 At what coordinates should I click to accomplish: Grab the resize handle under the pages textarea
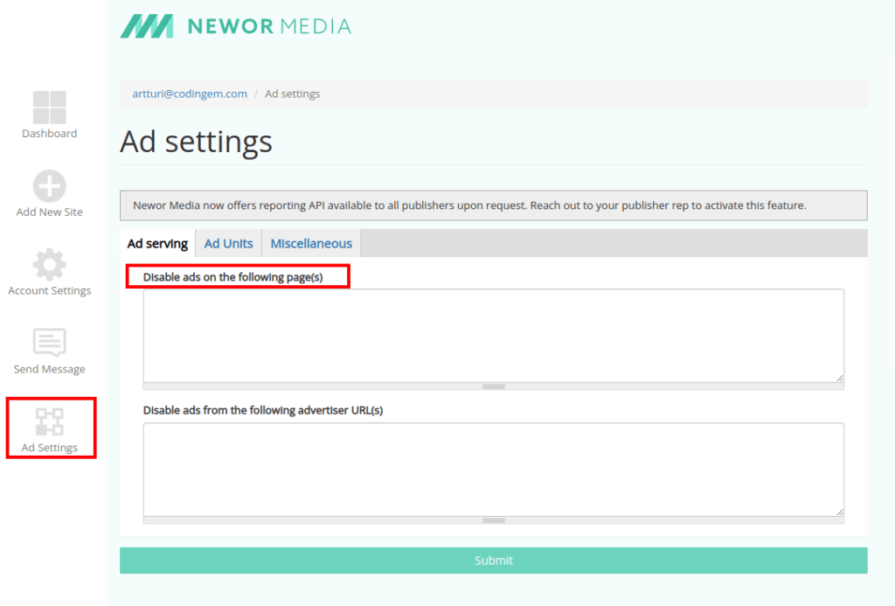[493, 387]
